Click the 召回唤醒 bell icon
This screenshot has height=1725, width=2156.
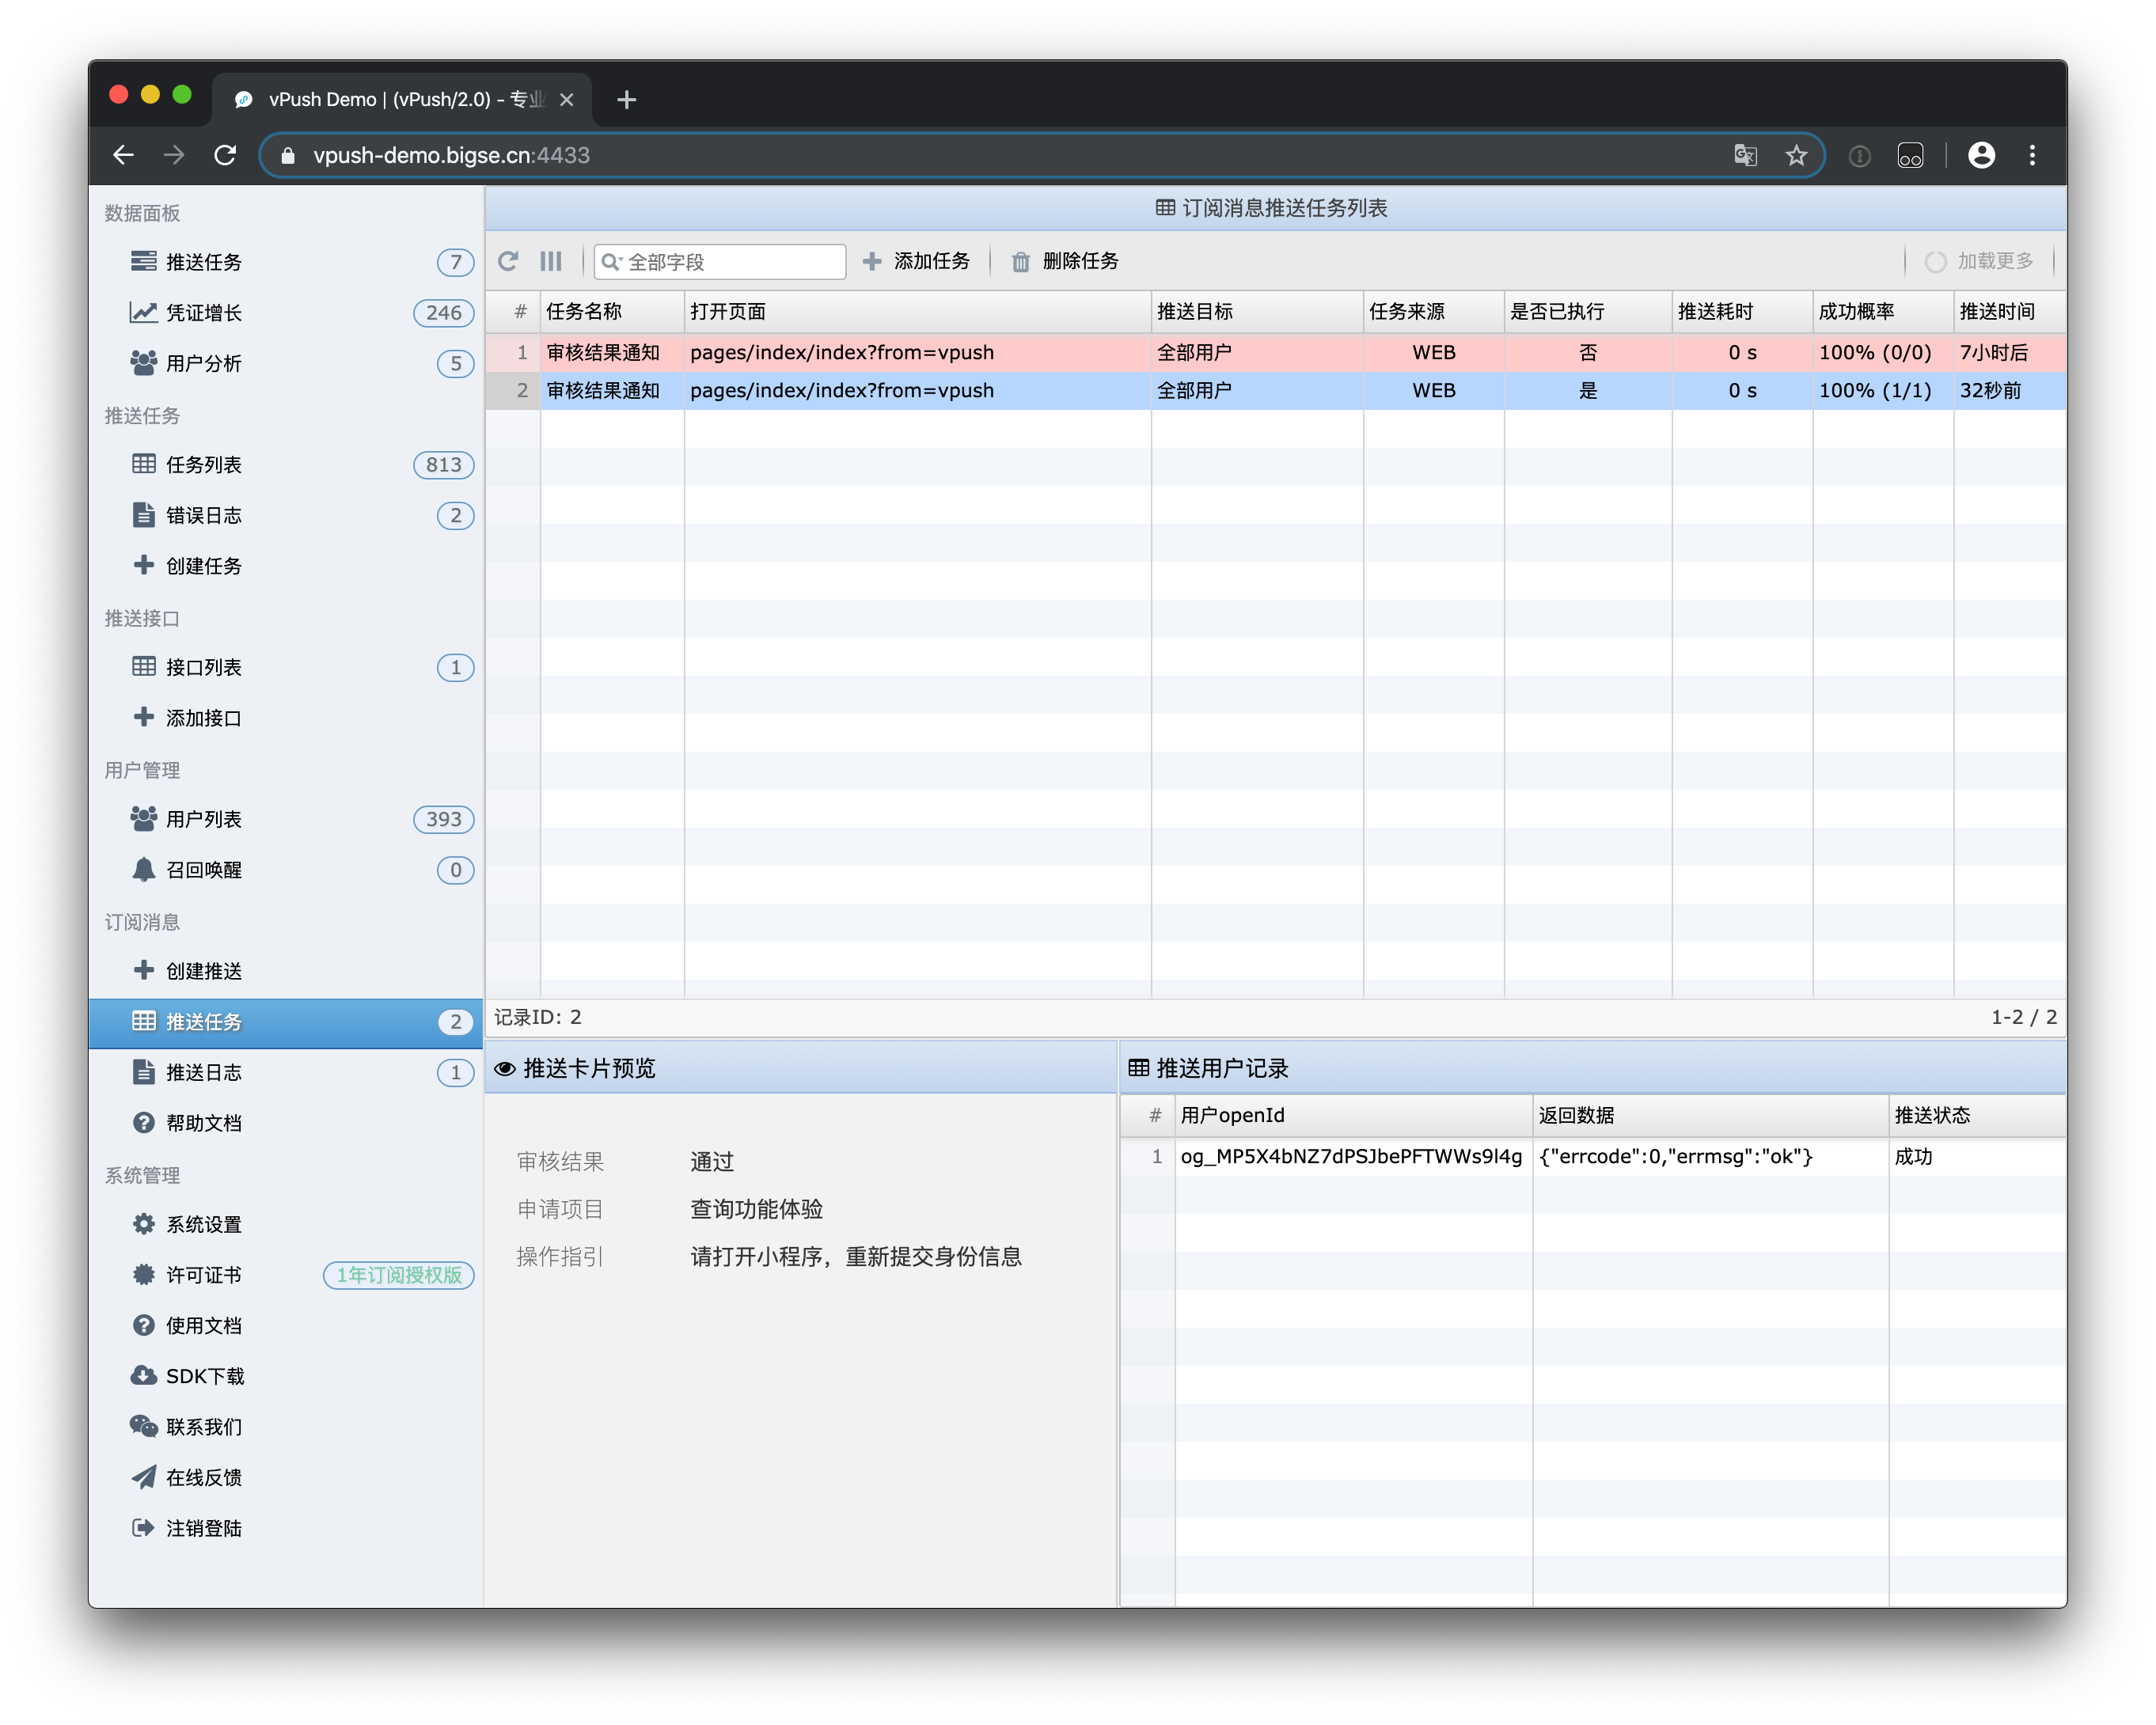tap(144, 869)
